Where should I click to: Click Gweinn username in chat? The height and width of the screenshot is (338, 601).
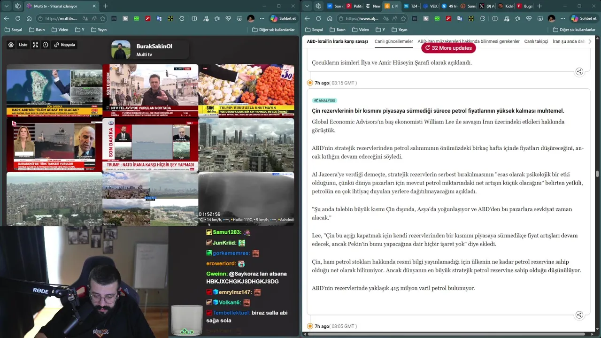pyautogui.click(x=216, y=274)
